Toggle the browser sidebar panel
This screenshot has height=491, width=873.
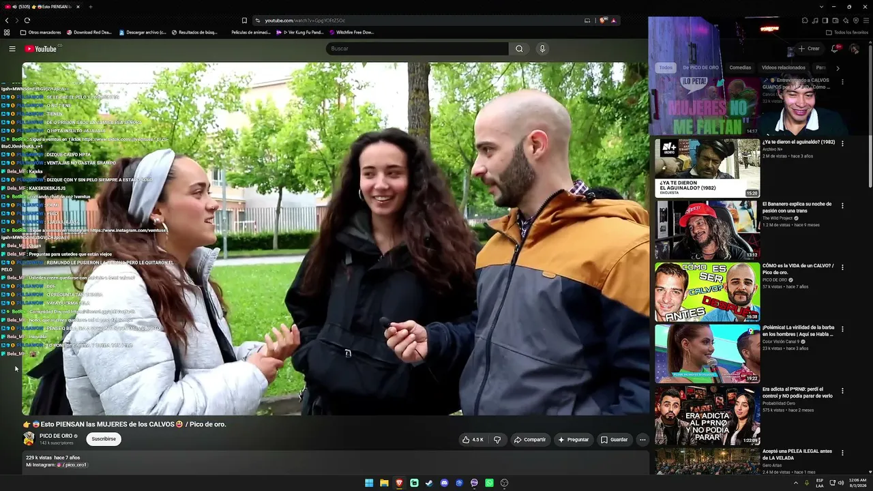(825, 20)
